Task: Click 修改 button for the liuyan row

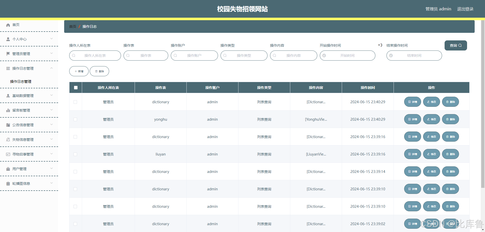Action: [431, 154]
